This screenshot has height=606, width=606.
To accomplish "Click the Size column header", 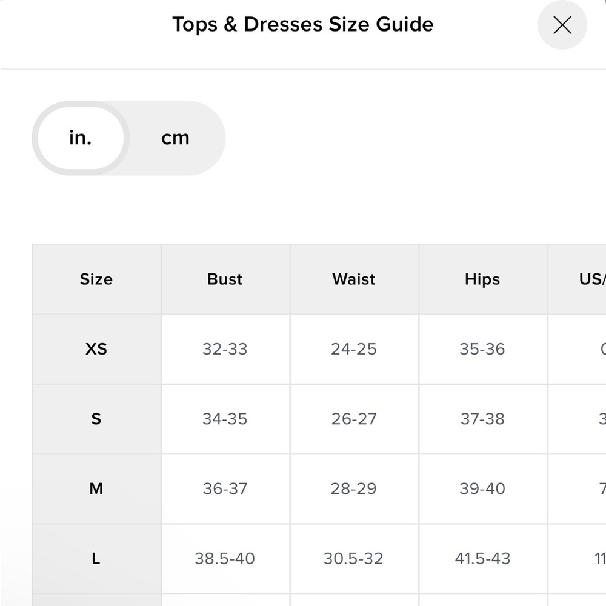I will pyautogui.click(x=96, y=279).
